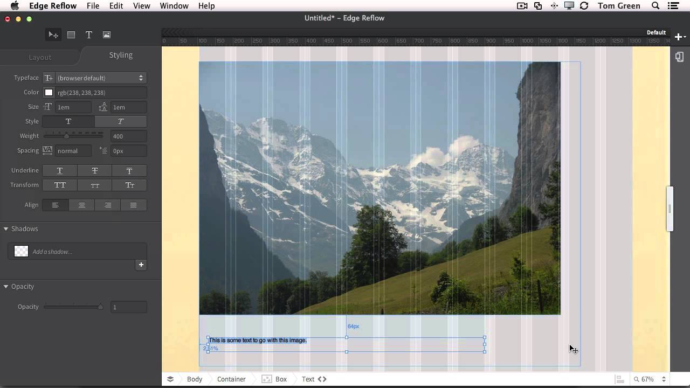Adjust the Opacity slider
This screenshot has width=690, height=388.
(x=74, y=307)
